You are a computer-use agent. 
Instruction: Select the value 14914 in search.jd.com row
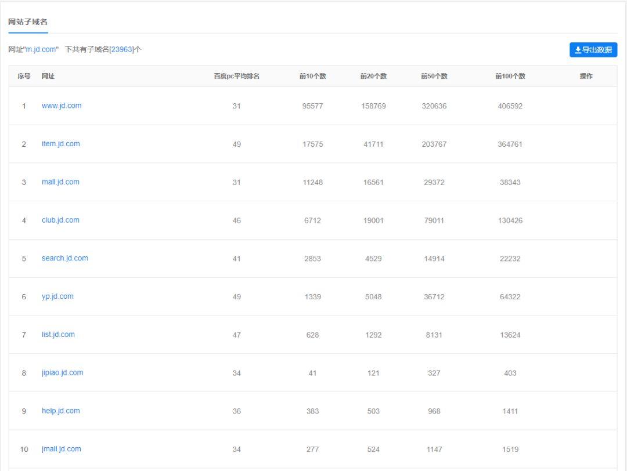[434, 259]
